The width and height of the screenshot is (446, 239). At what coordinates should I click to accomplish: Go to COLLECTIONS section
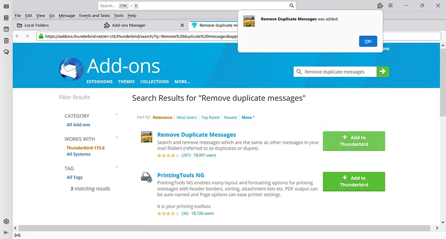tap(154, 82)
